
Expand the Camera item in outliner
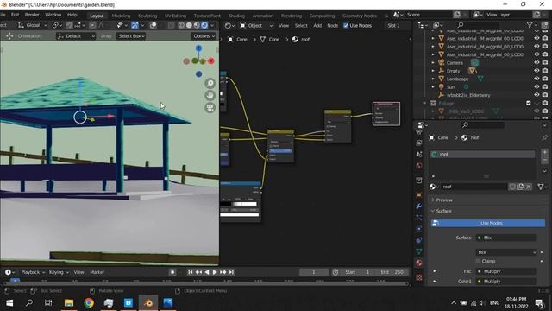pos(433,63)
